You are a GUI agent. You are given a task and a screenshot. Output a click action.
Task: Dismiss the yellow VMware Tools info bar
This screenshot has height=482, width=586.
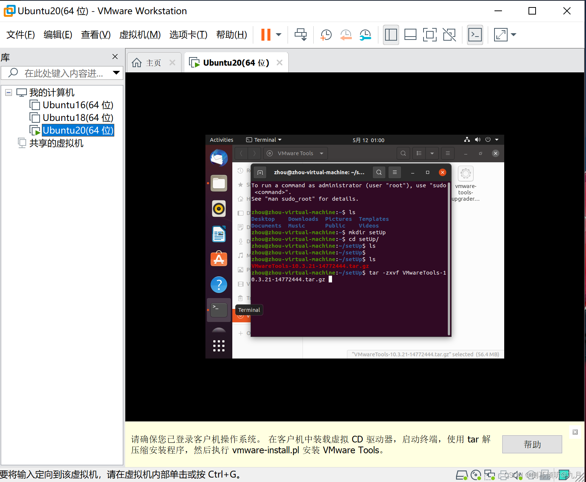(575, 432)
